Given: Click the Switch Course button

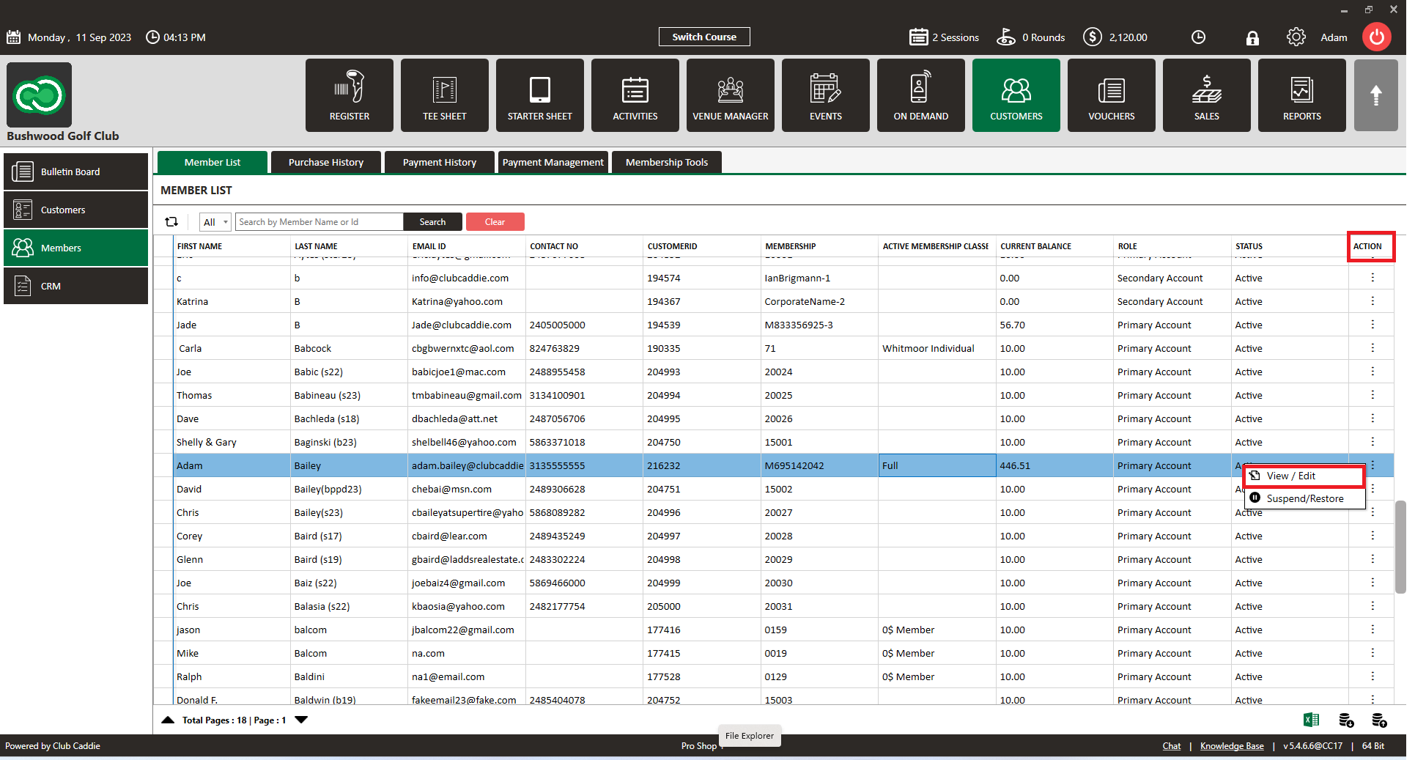Looking at the screenshot, I should pos(704,37).
